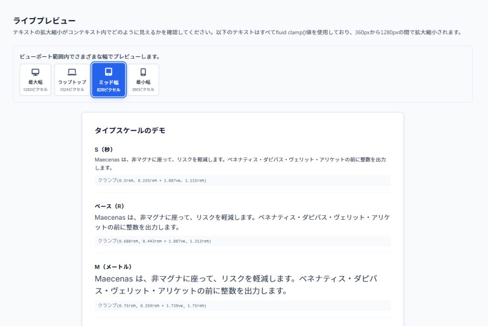Screen dimensions: 488x326
Task: Click the S（秒） size label
Action: pyautogui.click(x=104, y=150)
